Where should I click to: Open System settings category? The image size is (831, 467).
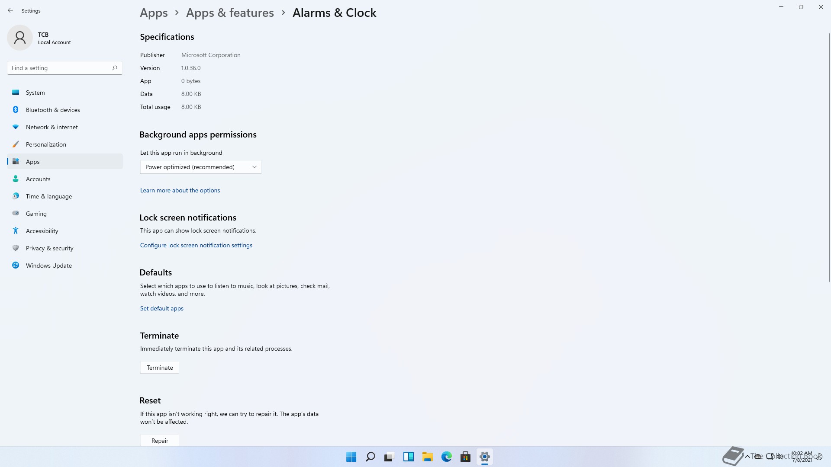coord(65,93)
